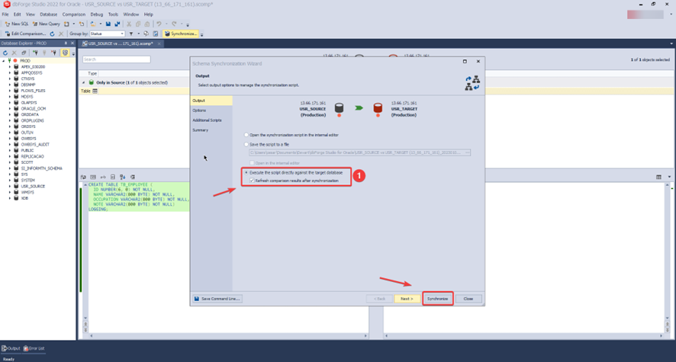Image resolution: width=676 pixels, height=362 pixels.
Task: Click the Save Command Line disk icon
Action: (x=197, y=299)
